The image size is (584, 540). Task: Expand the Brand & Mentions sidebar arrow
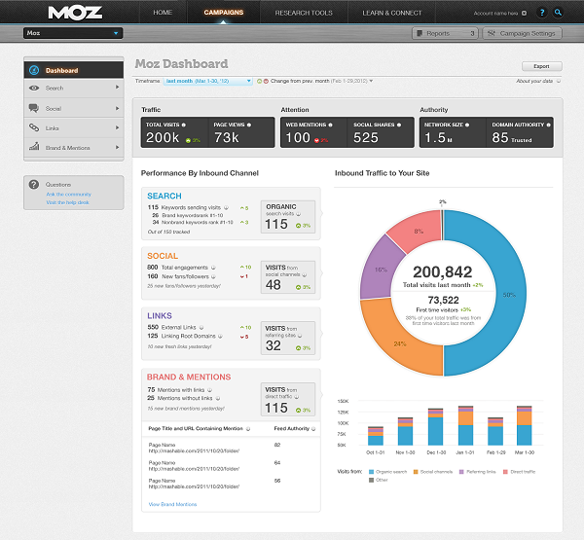click(118, 148)
